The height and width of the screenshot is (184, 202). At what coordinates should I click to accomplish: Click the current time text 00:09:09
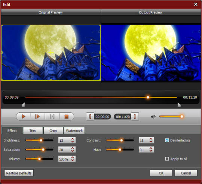tap(12, 97)
